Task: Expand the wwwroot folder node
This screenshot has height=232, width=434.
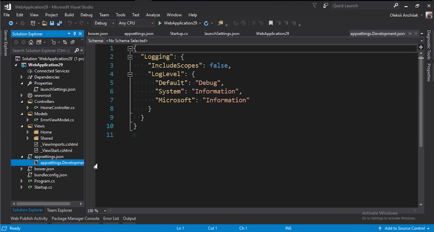Action: click(21, 96)
